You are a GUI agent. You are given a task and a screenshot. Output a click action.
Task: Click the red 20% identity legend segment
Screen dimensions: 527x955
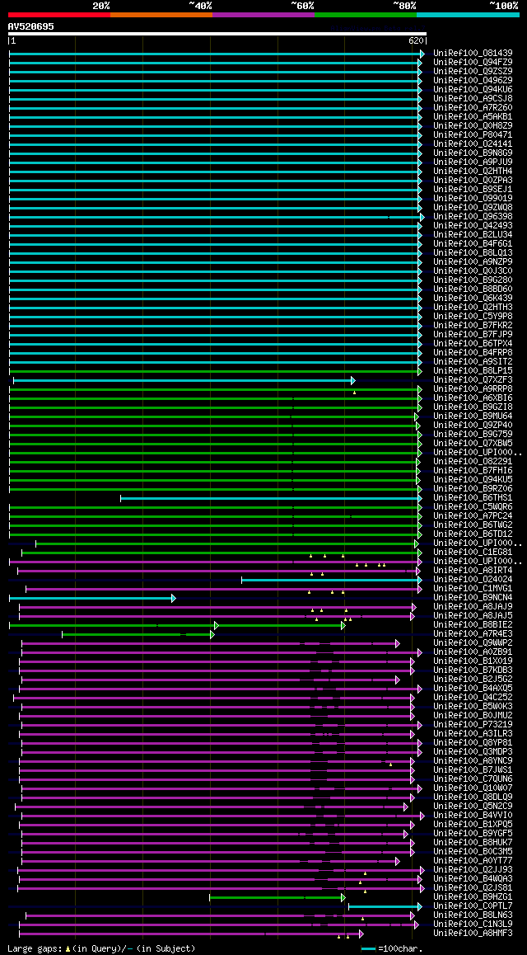59,14
